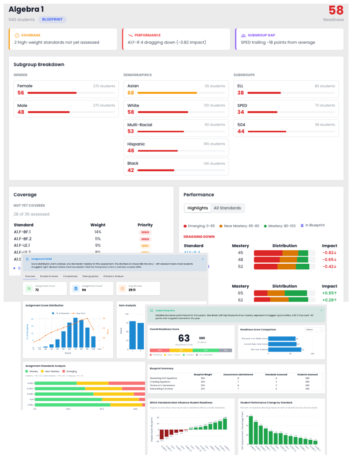Click the -0.82 impact value

coord(329,253)
